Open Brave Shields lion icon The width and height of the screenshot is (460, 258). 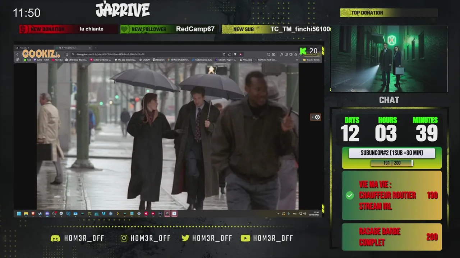235,54
